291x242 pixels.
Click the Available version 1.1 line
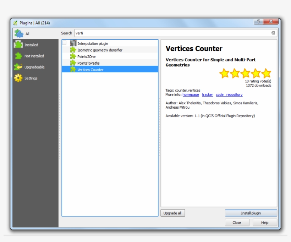(x=210, y=116)
